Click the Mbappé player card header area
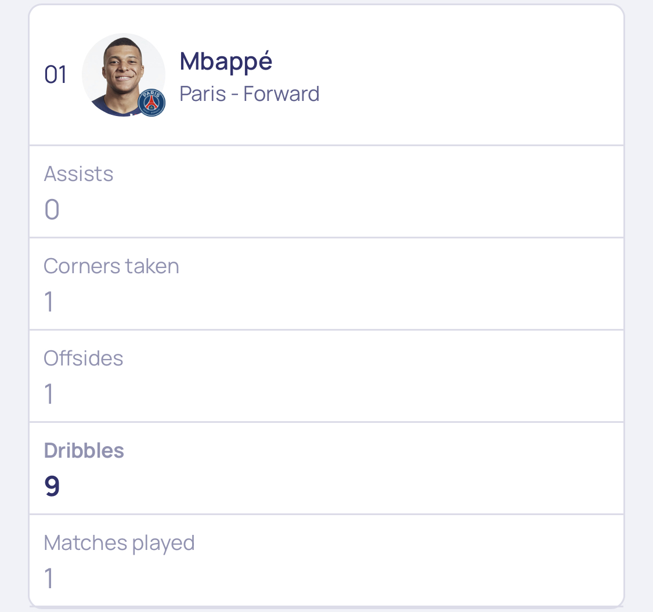 (x=326, y=75)
